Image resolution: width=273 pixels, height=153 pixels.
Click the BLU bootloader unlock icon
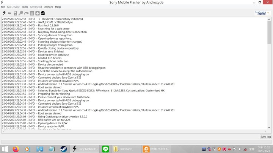tap(10, 13)
